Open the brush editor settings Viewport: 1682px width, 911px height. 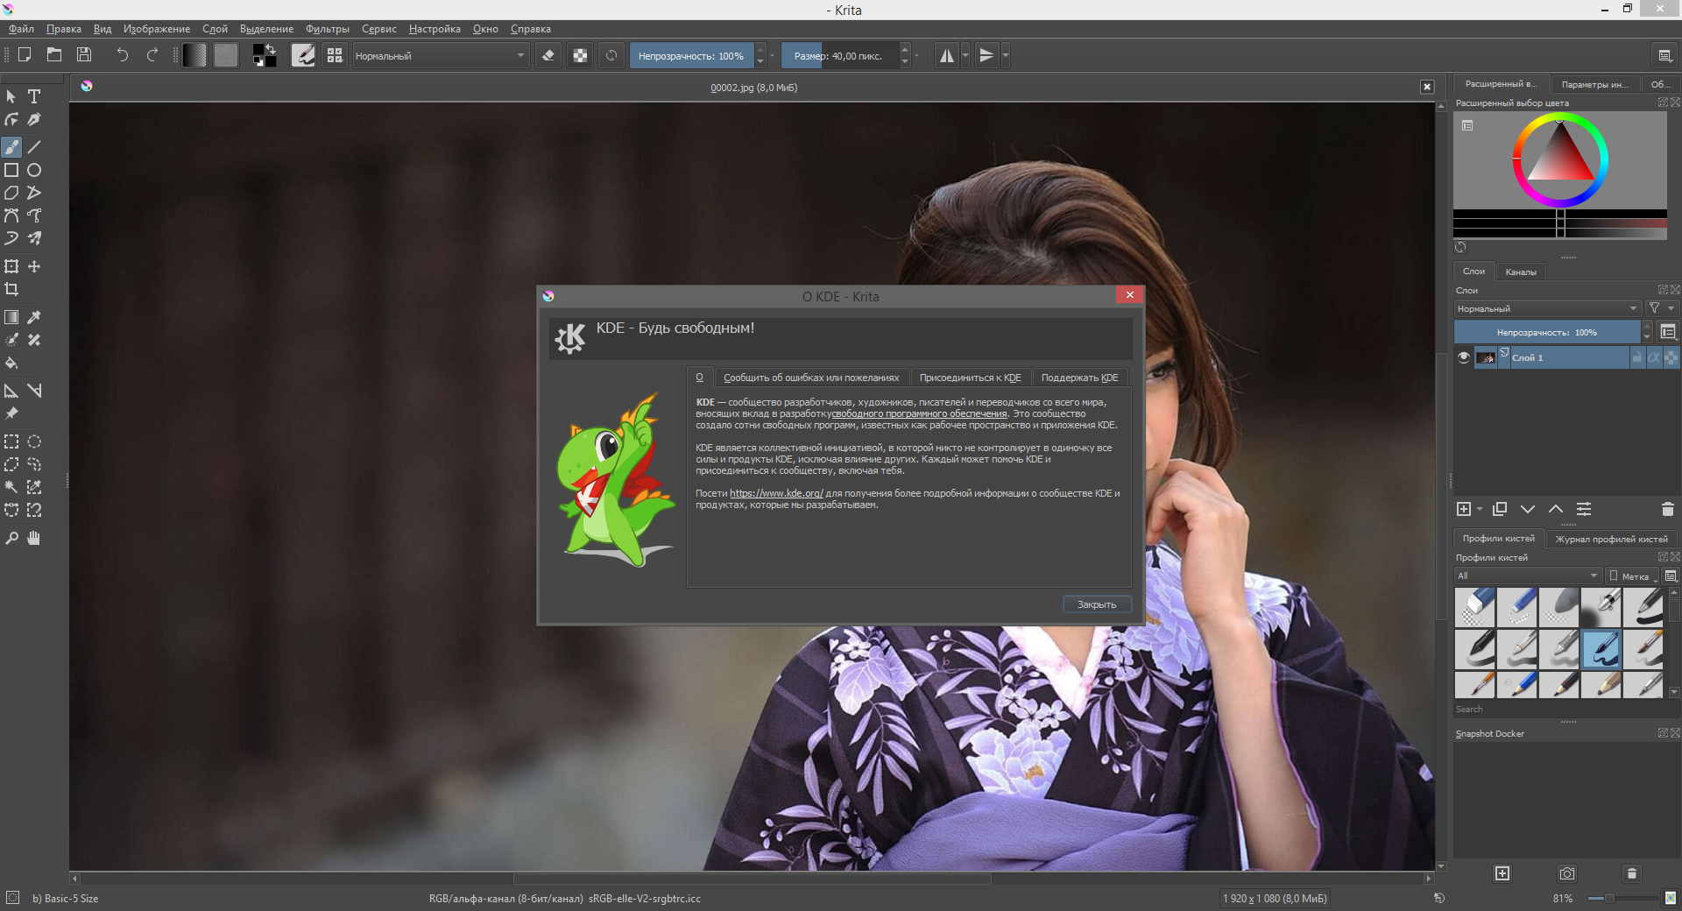[x=303, y=55]
